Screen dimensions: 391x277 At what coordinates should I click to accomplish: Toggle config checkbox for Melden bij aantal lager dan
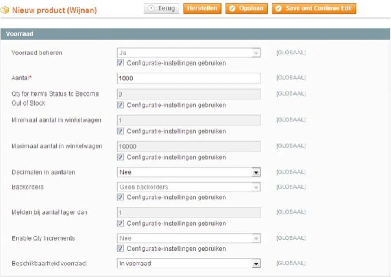[x=120, y=223]
